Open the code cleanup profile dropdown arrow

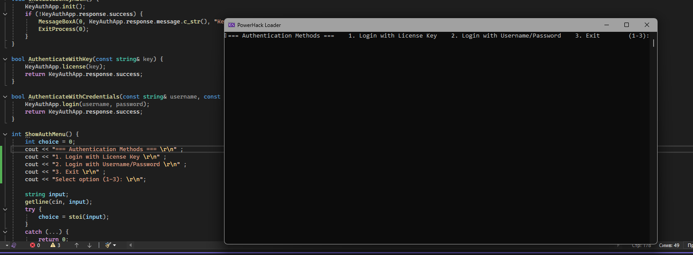point(114,245)
